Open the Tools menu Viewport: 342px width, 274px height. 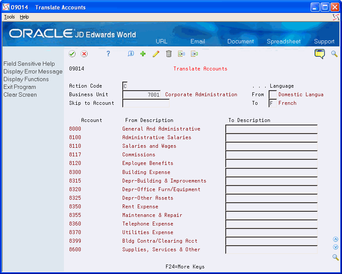9,17
